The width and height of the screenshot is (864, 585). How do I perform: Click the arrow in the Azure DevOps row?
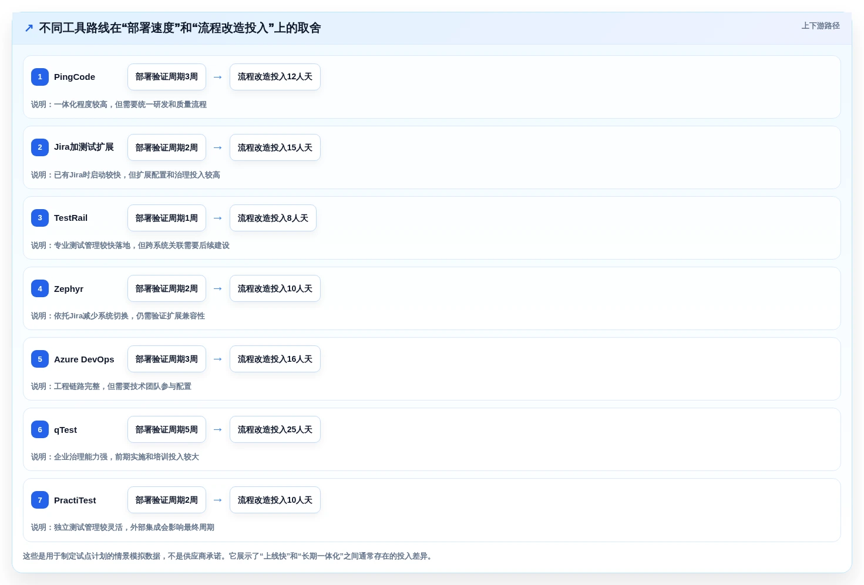(x=218, y=359)
